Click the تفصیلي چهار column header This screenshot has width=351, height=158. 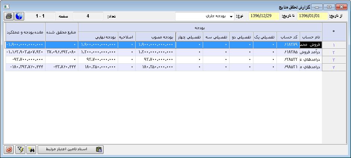[189, 37]
